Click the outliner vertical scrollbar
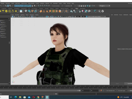 [x=9, y=43]
